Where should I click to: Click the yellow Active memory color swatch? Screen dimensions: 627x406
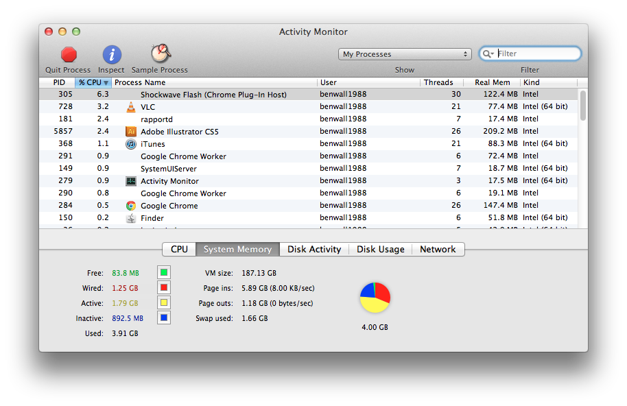[164, 302]
